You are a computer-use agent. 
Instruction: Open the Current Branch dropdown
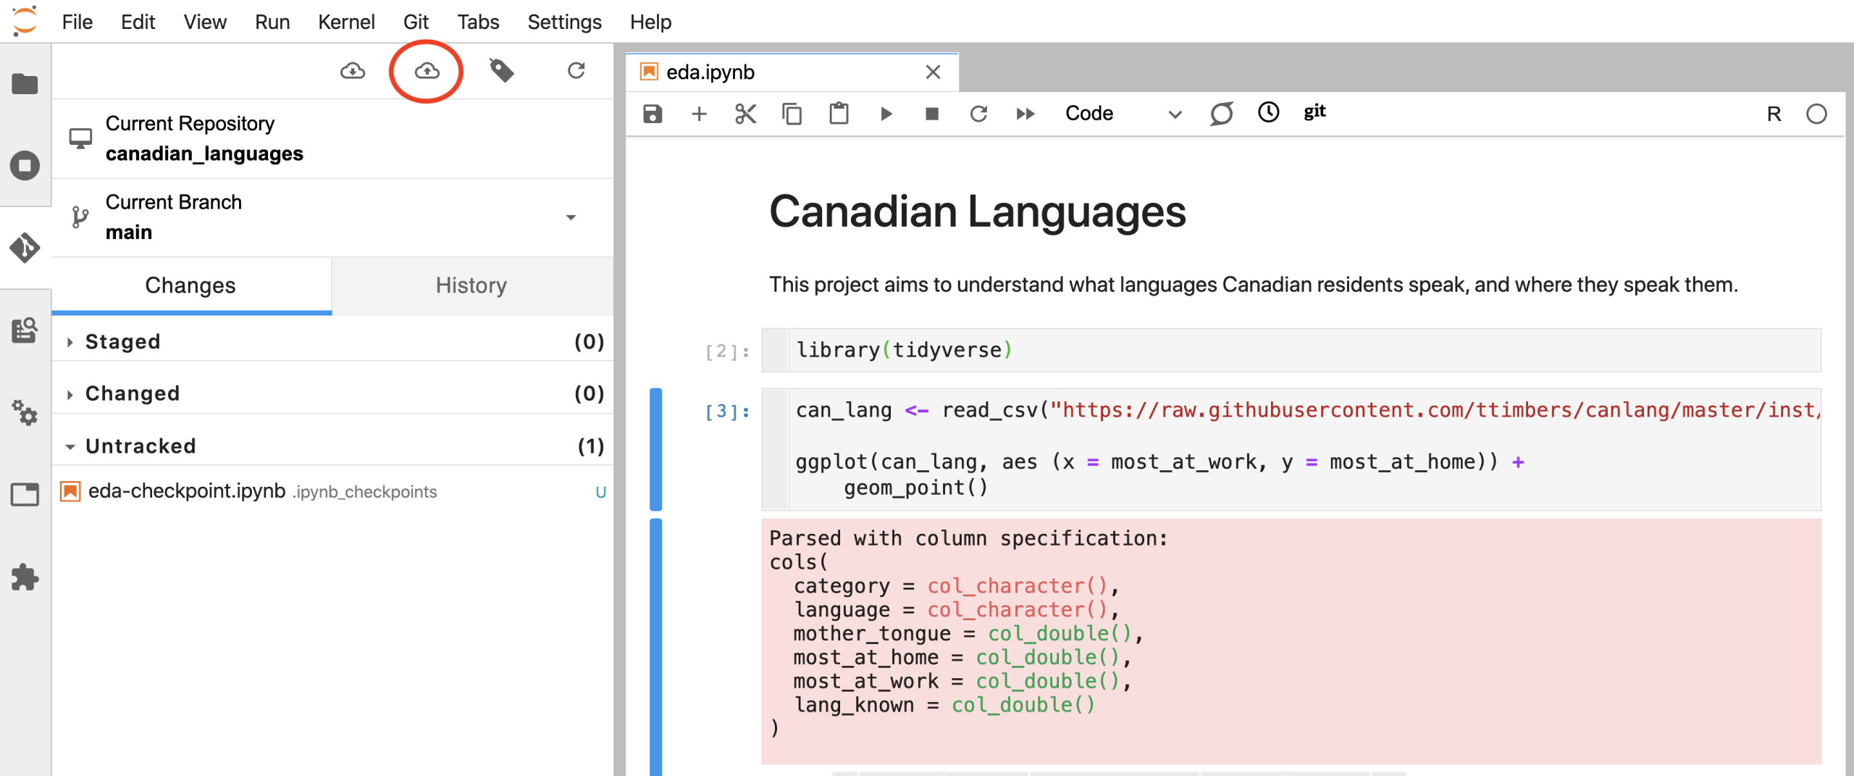(571, 217)
